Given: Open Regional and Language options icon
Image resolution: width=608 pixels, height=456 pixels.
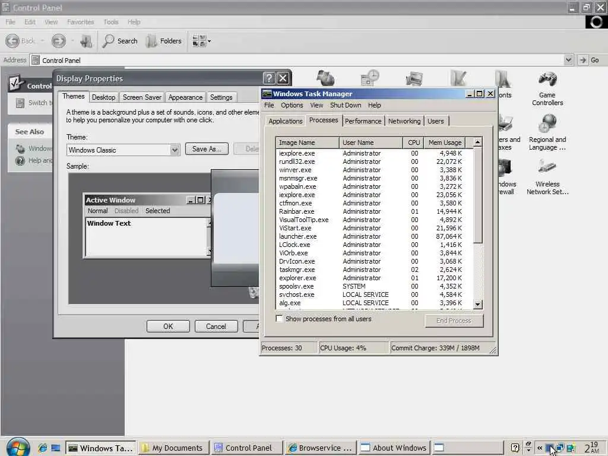Looking at the screenshot, I should tap(547, 133).
